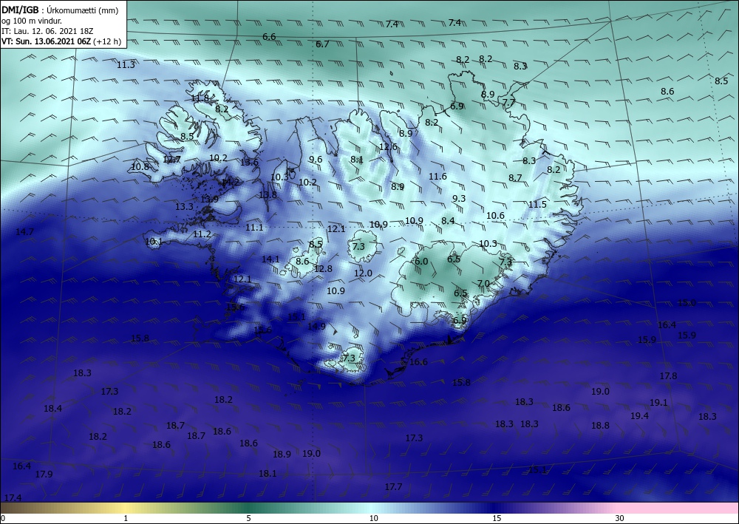Click the color scale tick label 15
This screenshot has width=739, height=524.
[497, 518]
